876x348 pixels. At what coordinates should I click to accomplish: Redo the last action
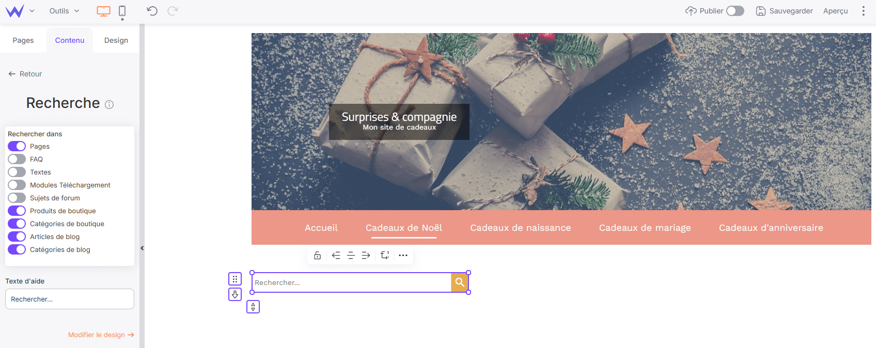(173, 11)
